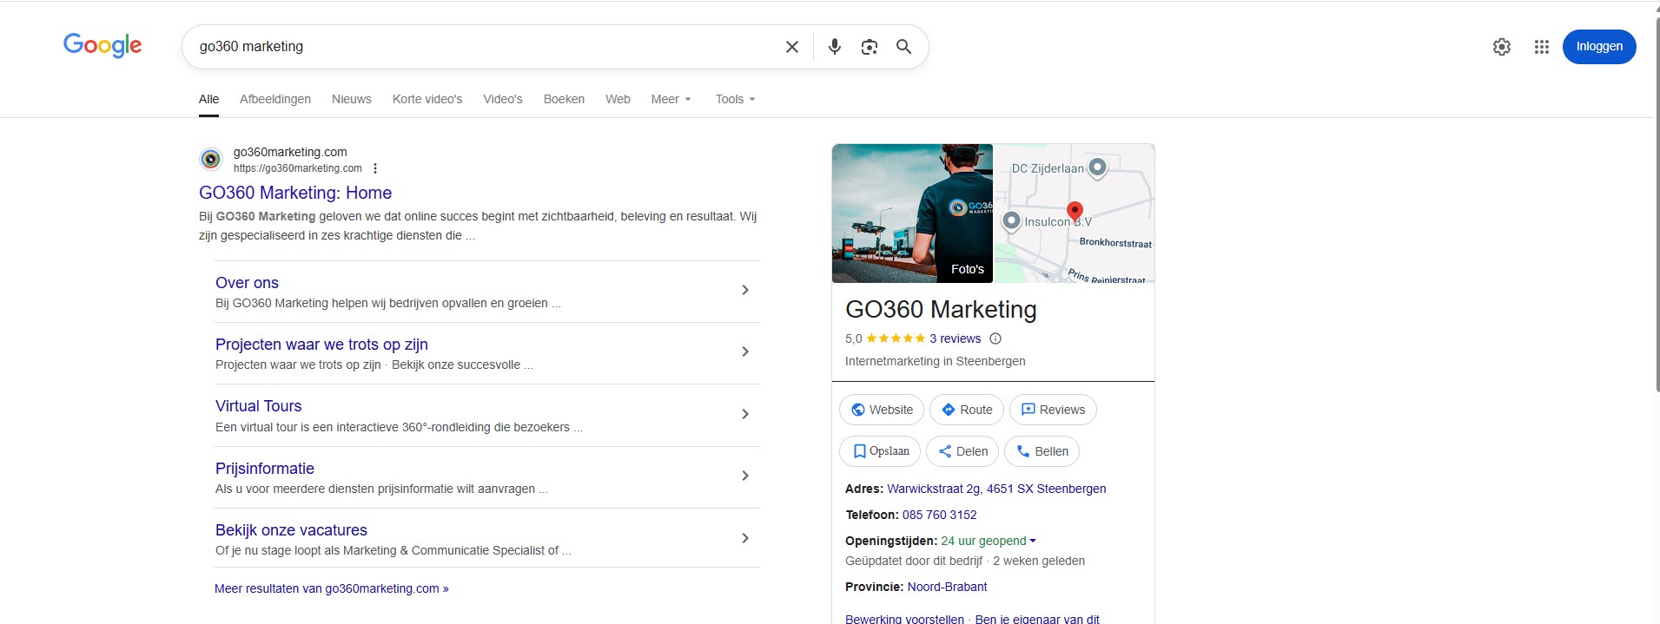This screenshot has height=624, width=1660.
Task: Open Google Lens image search
Action: pyautogui.click(x=869, y=47)
